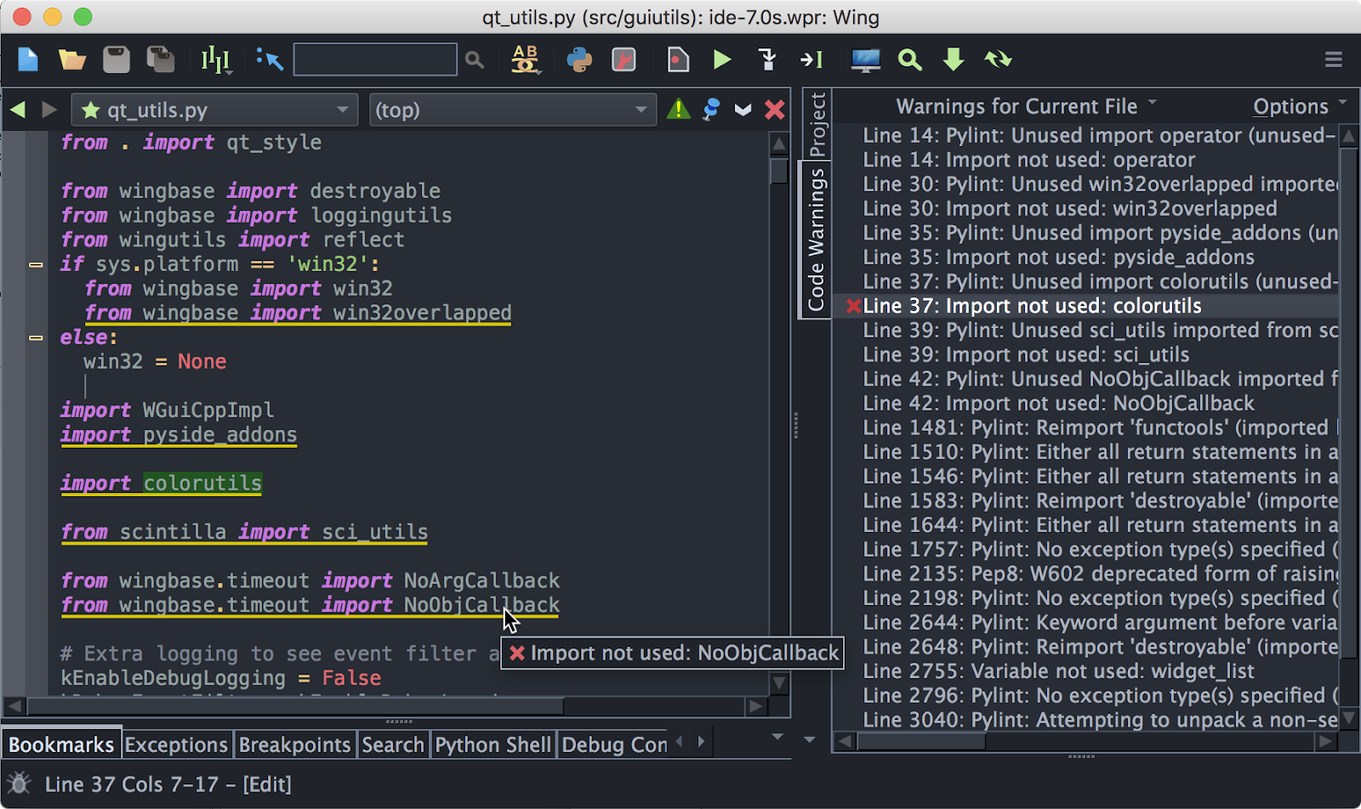This screenshot has height=809, width=1361.
Task: Click in the toolbar search input field
Action: tap(375, 59)
